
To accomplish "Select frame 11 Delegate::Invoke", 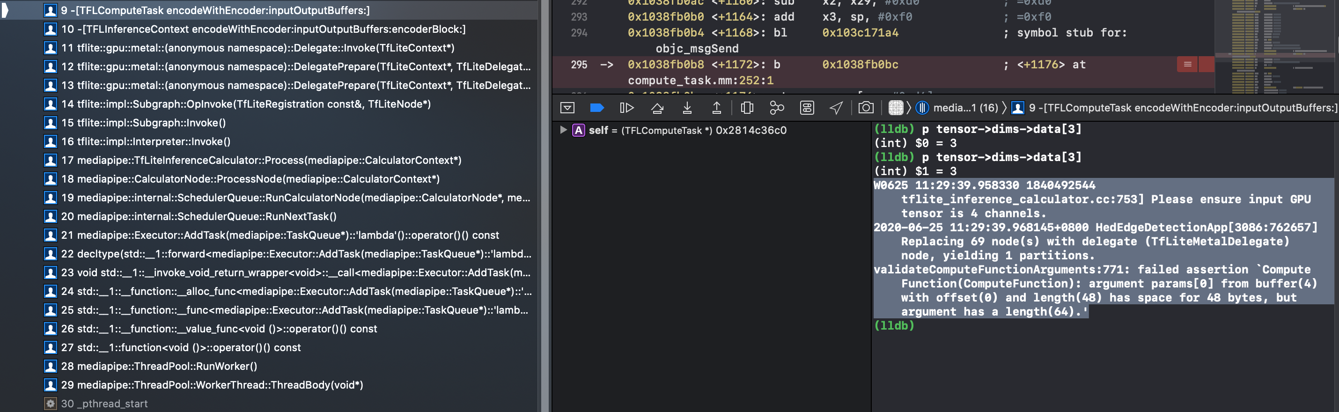I will [x=269, y=48].
